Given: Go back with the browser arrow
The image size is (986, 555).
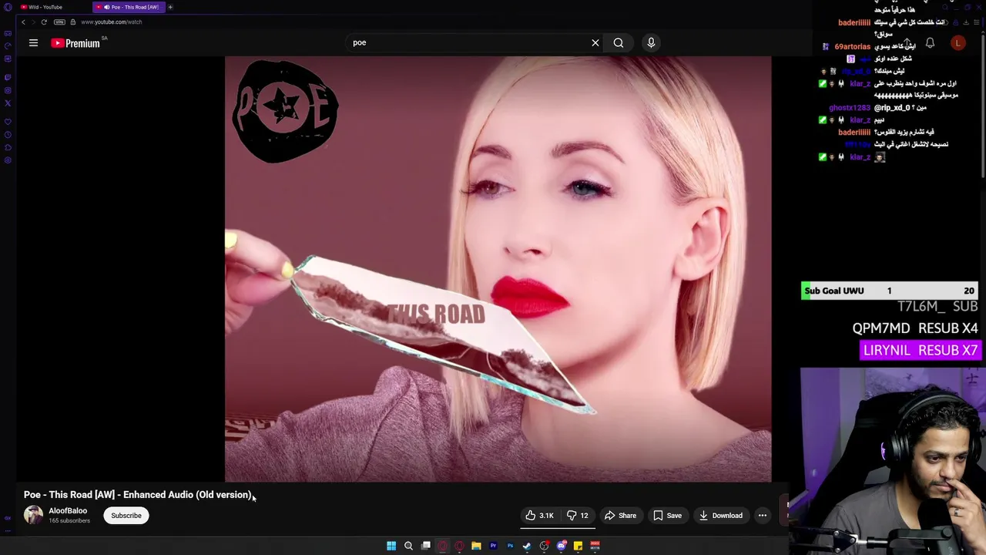Looking at the screenshot, I should (23, 22).
